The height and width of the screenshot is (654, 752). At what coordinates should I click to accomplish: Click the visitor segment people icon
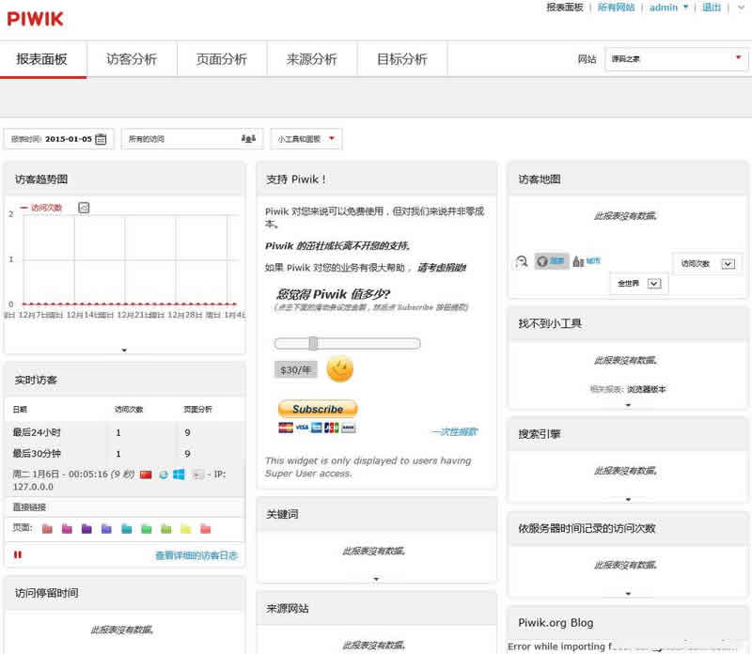click(247, 137)
